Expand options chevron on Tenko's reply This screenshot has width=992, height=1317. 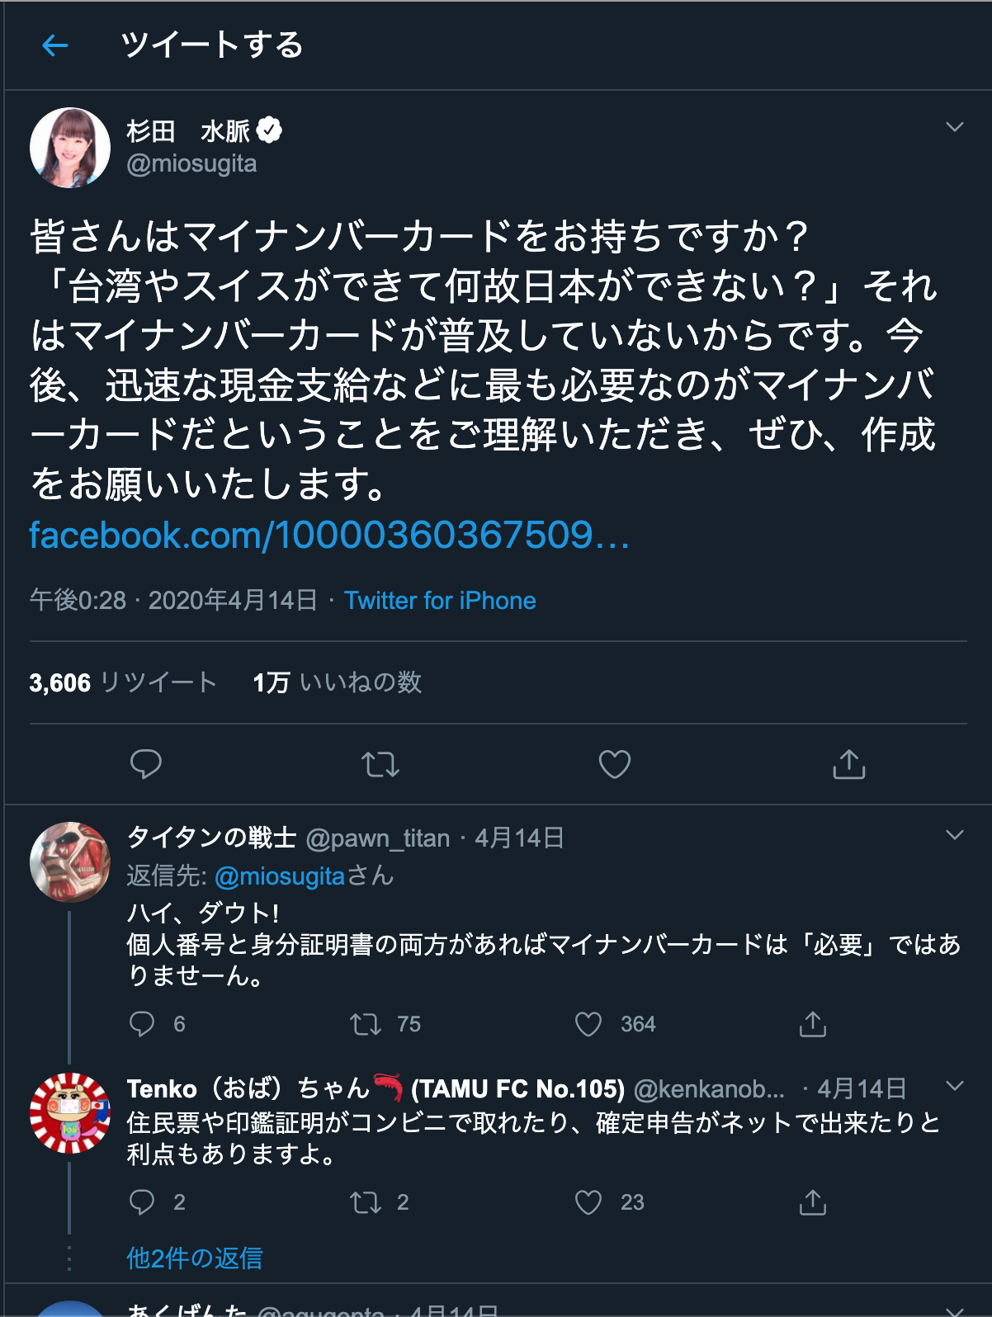955,1086
